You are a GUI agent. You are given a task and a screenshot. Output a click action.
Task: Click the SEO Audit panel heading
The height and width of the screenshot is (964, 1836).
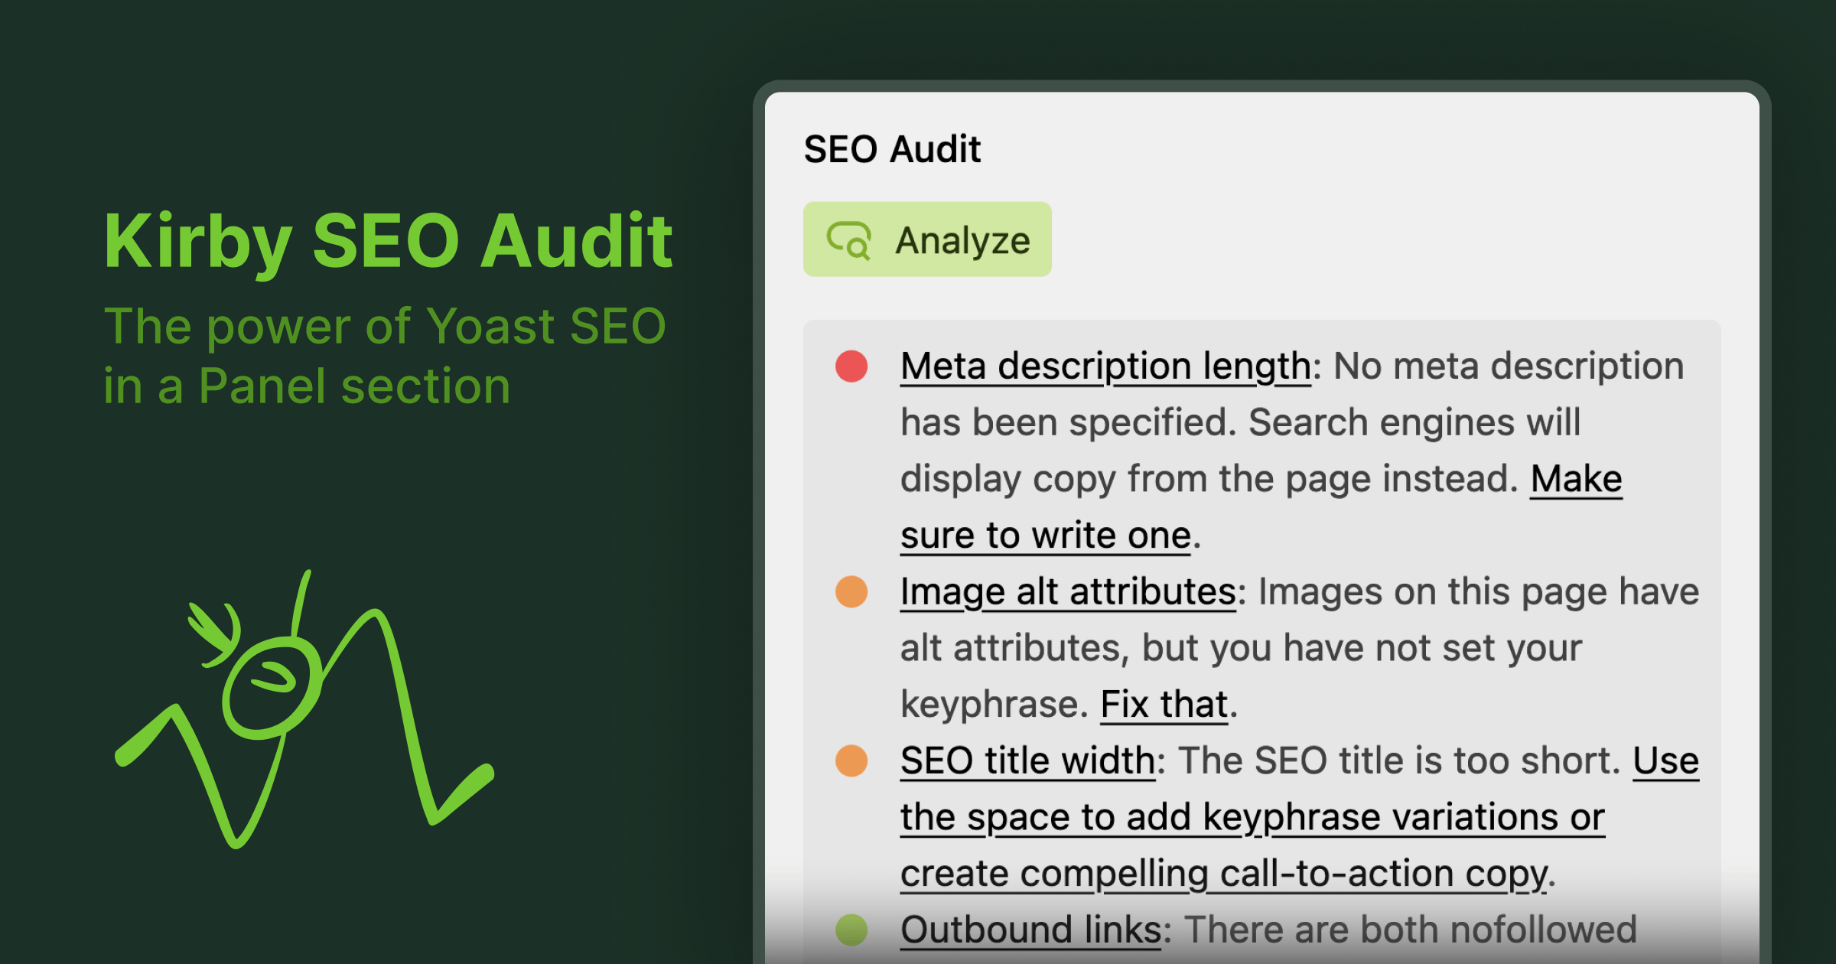coord(893,149)
